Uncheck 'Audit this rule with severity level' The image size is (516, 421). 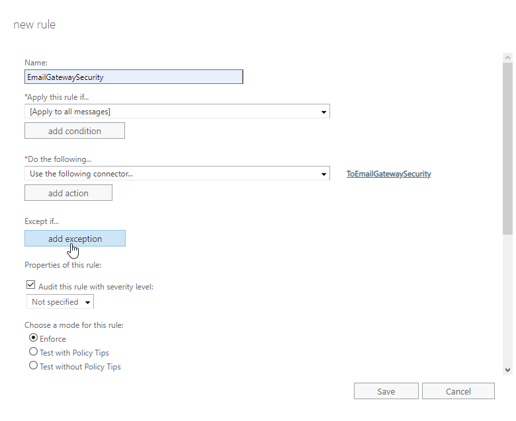click(x=30, y=286)
